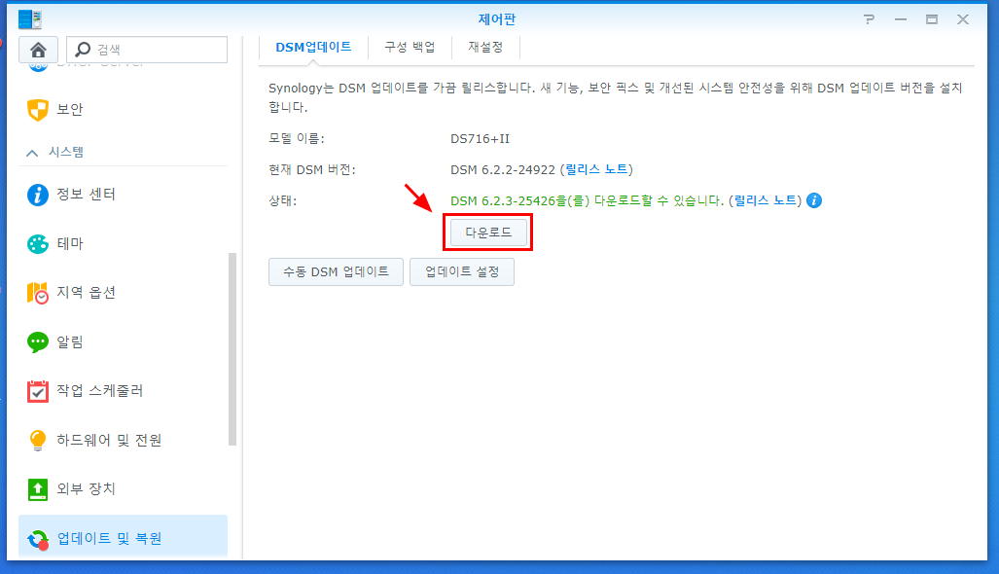Select 보안 in the sidebar
Image resolution: width=999 pixels, height=574 pixels.
point(123,110)
